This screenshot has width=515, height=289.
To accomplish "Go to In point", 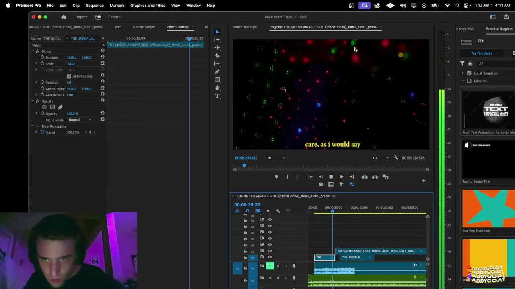I will [x=310, y=177].
